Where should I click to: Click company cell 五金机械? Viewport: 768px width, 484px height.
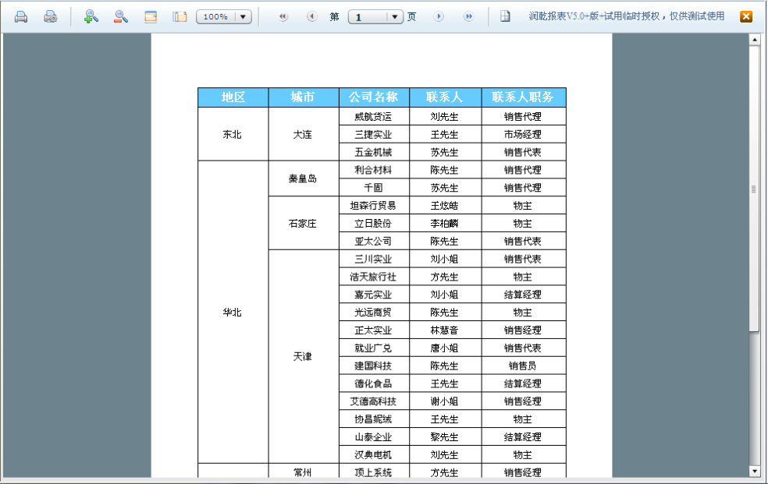tap(374, 152)
